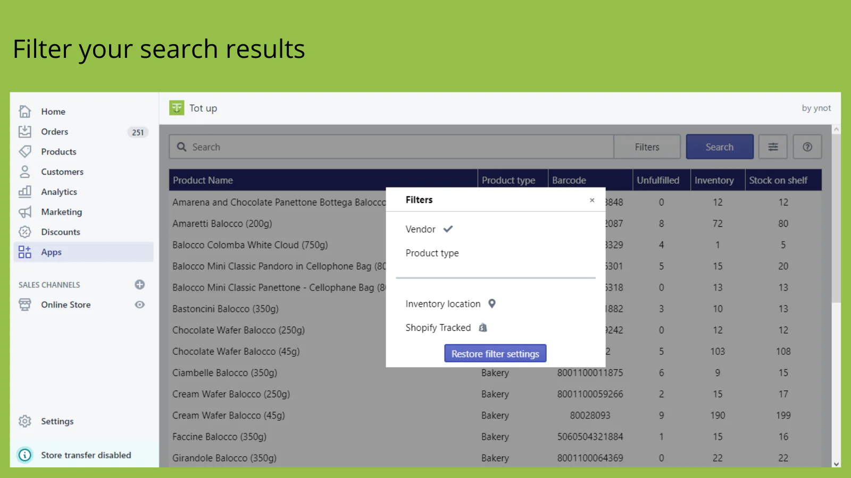This screenshot has width=851, height=478.
Task: Click the store transfer info icon
Action: tap(25, 455)
